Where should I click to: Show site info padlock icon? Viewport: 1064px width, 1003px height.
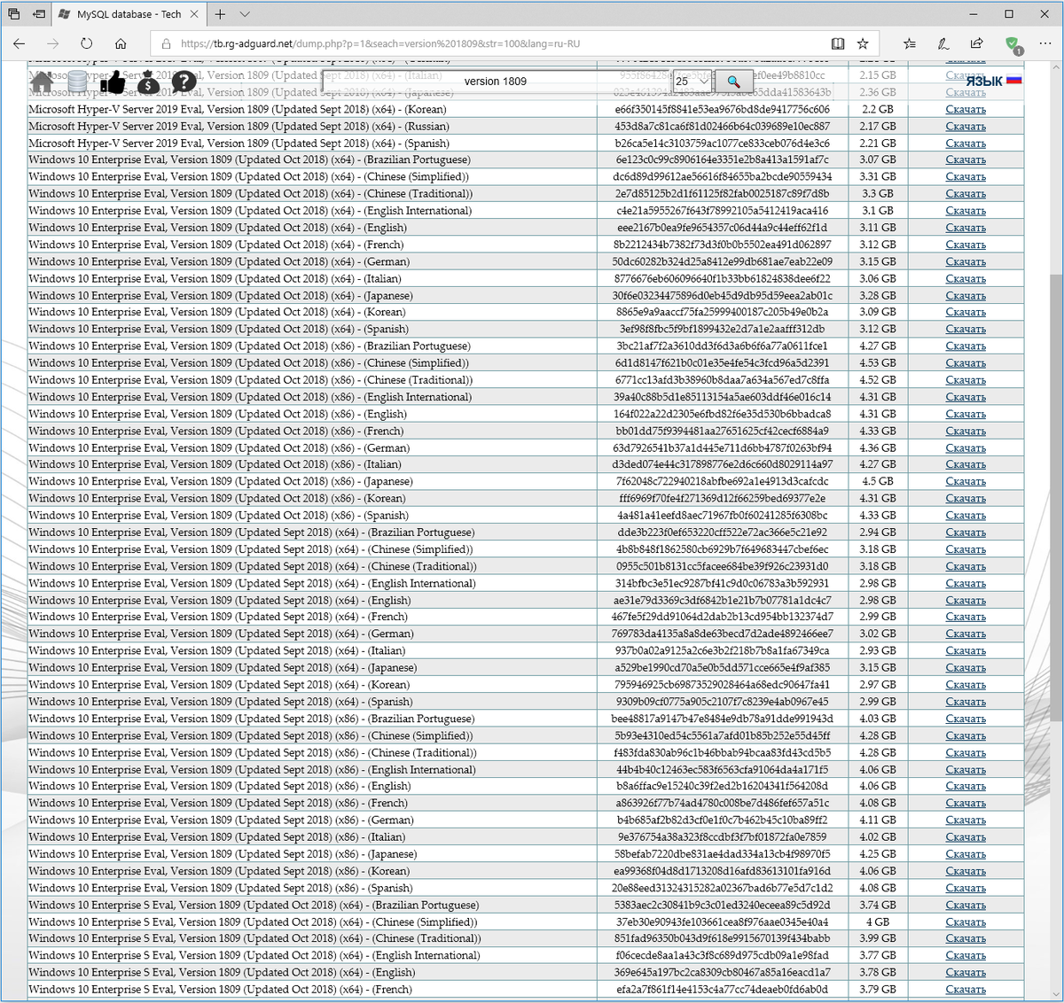[x=166, y=43]
